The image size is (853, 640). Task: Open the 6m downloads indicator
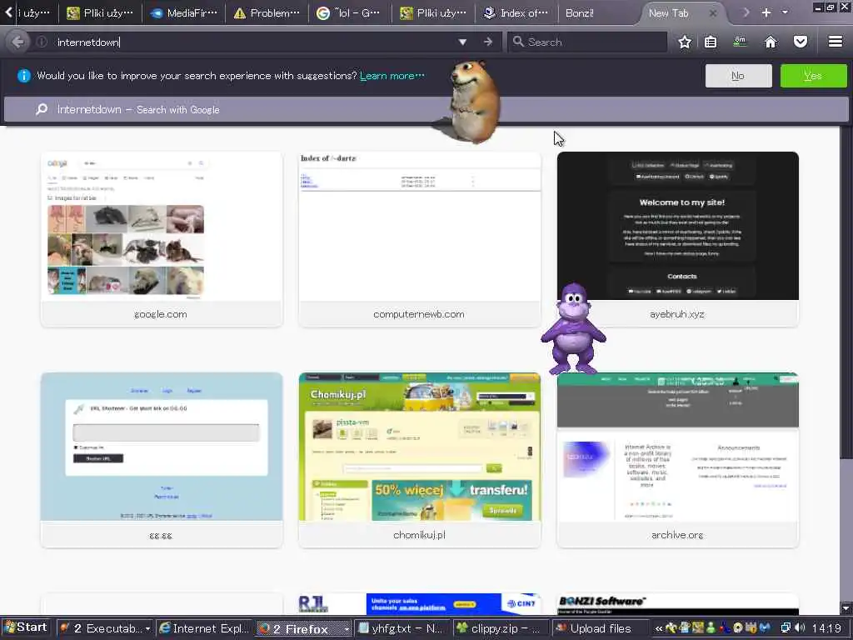740,42
